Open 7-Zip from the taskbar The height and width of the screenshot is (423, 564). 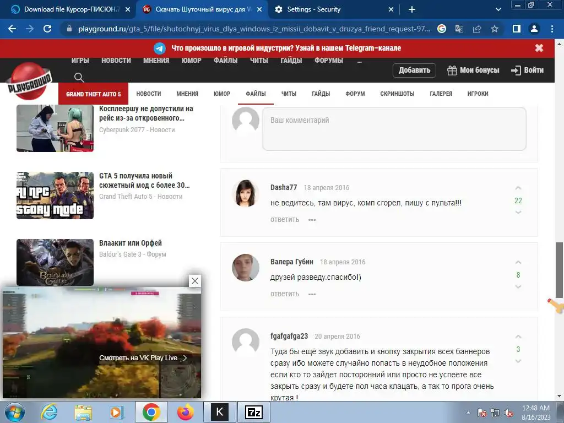click(253, 412)
